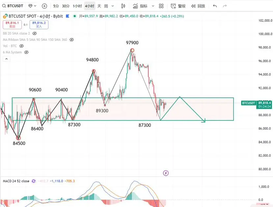This screenshot has width=273, height=207.
Task: Expand the indicators favorites chevron
Action: (153, 6)
